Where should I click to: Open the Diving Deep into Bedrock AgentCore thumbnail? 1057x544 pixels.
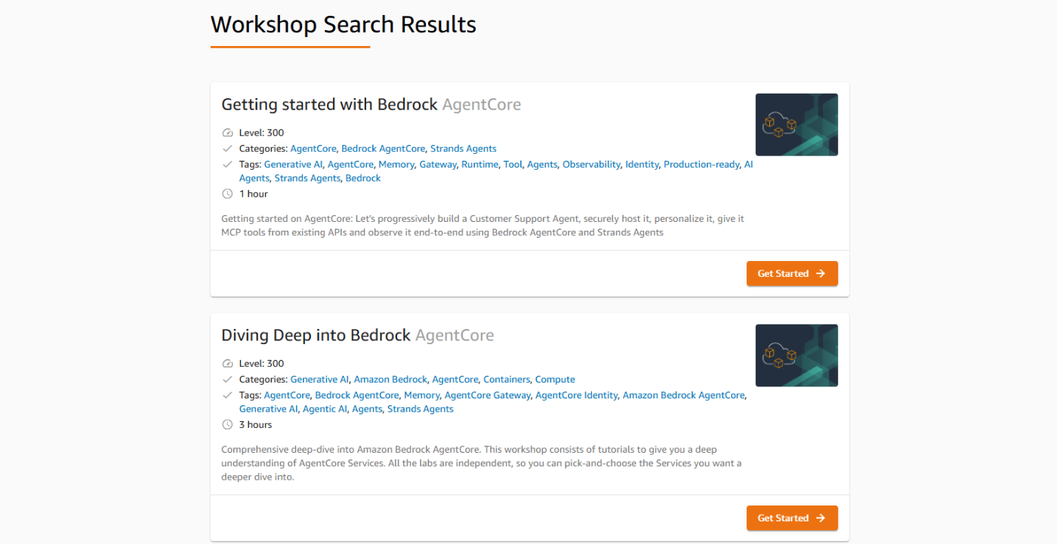point(797,355)
